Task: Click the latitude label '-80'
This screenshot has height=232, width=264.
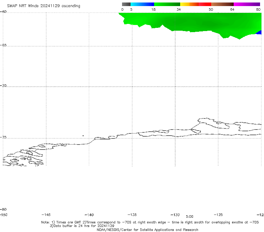Action: point(3,210)
